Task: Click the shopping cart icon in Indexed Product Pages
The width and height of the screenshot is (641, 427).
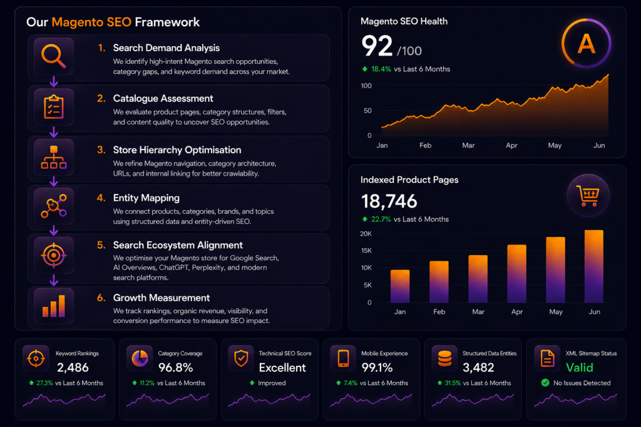Action: pos(588,196)
